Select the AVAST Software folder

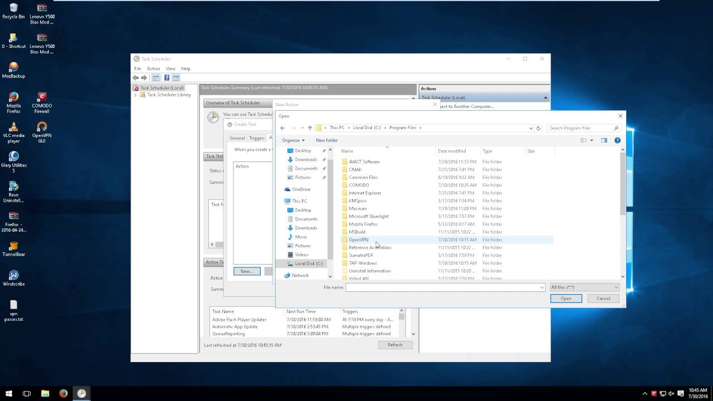364,162
